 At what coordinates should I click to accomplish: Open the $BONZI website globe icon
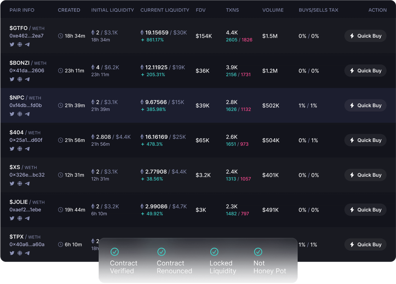click(x=20, y=79)
